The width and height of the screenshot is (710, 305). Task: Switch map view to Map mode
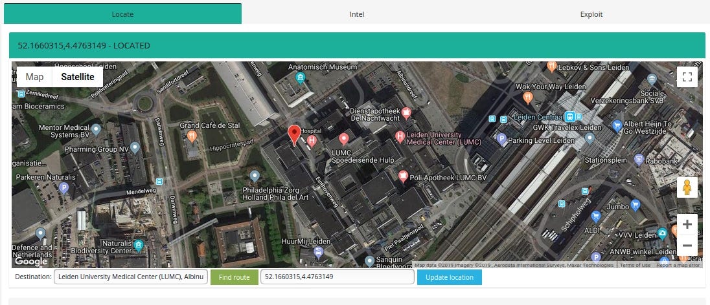(x=34, y=77)
